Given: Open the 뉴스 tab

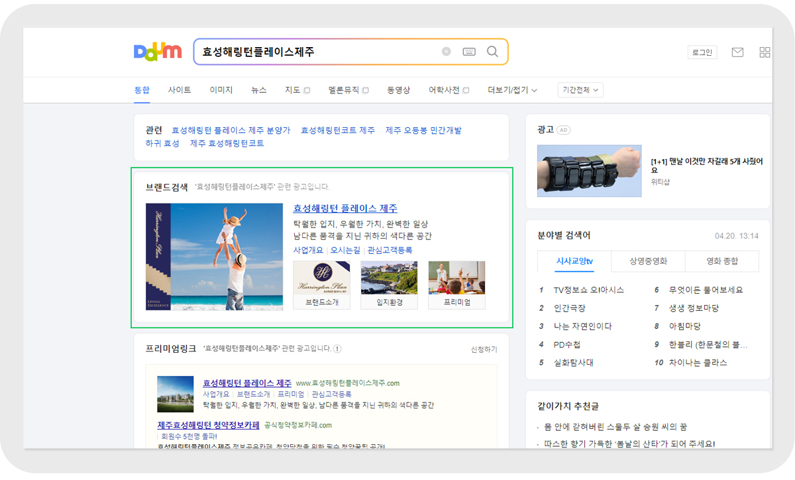Looking at the screenshot, I should coord(259,90).
